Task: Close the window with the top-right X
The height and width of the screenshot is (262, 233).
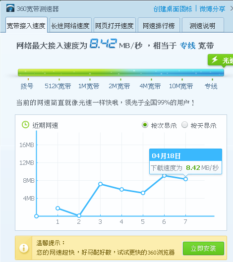Action: tap(232, 9)
